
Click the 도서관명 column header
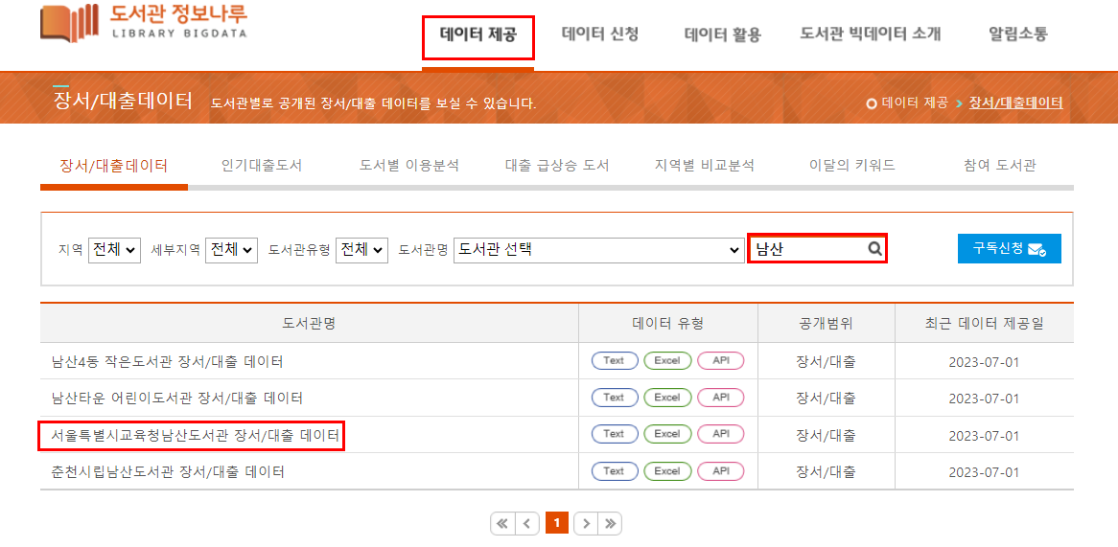tap(309, 324)
